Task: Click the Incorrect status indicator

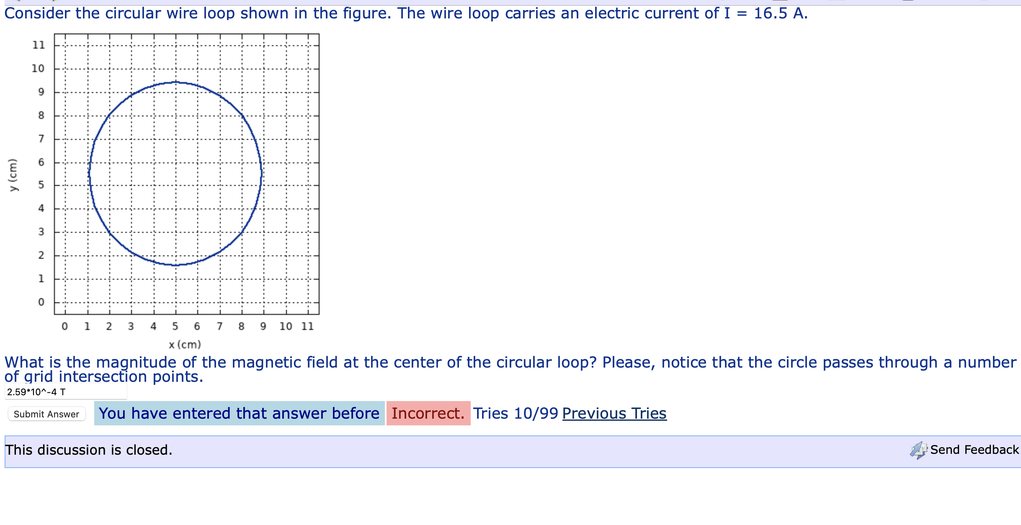Action: [x=428, y=413]
